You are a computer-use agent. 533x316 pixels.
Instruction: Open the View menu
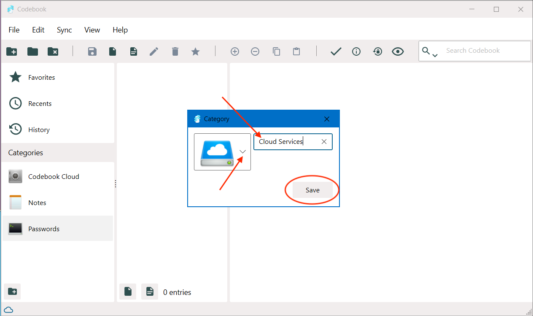click(x=92, y=30)
